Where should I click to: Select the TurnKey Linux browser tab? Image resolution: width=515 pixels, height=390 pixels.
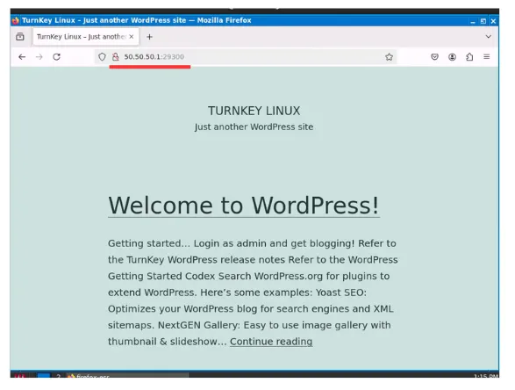point(86,37)
